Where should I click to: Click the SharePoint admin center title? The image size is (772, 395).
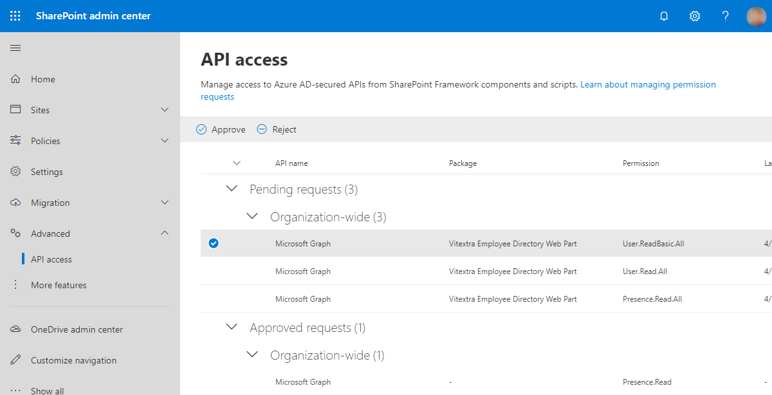point(93,16)
